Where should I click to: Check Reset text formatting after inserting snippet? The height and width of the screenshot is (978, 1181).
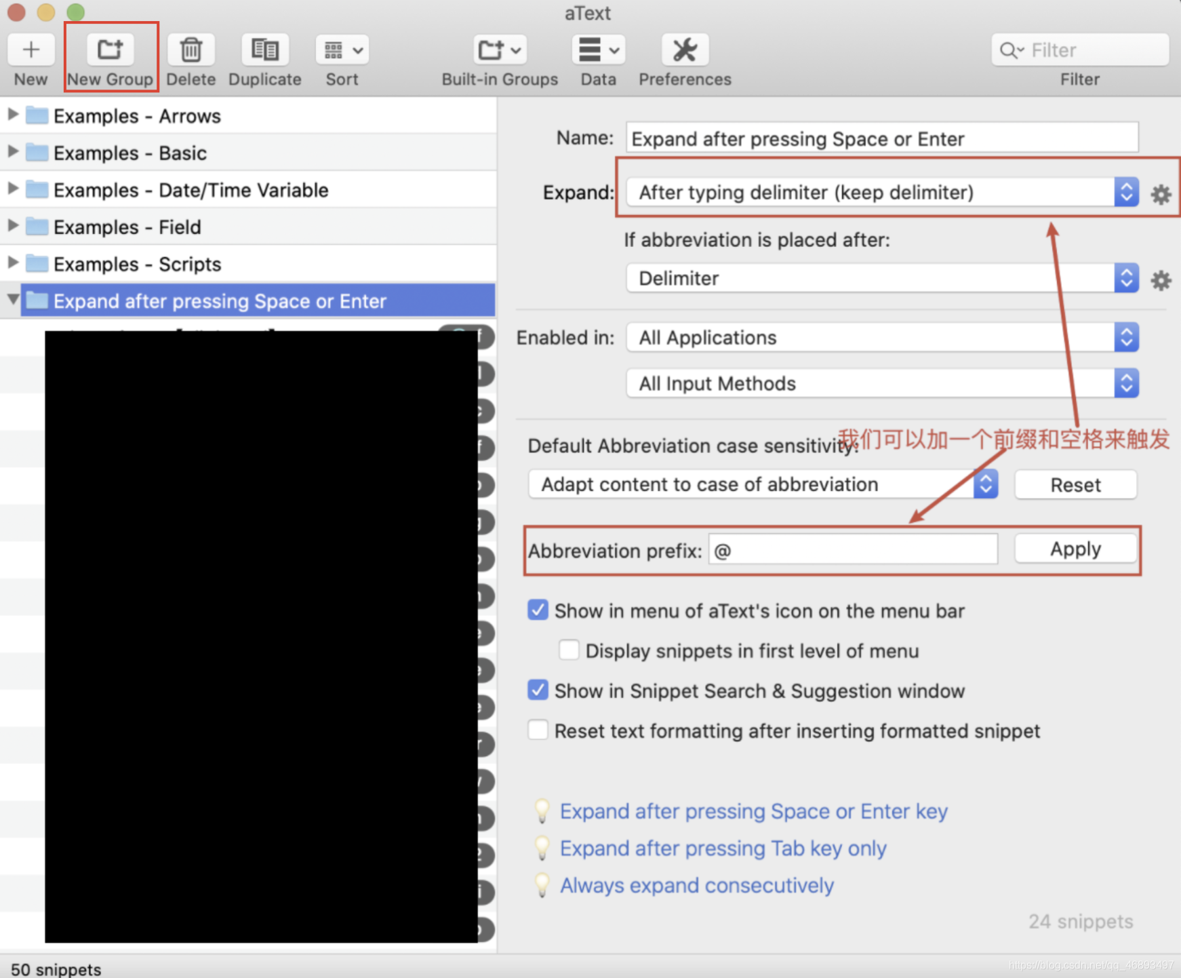coord(538,730)
